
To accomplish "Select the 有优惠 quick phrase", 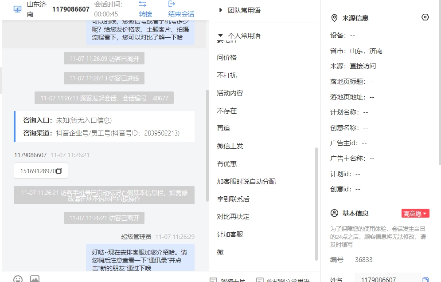I will tap(226, 164).
